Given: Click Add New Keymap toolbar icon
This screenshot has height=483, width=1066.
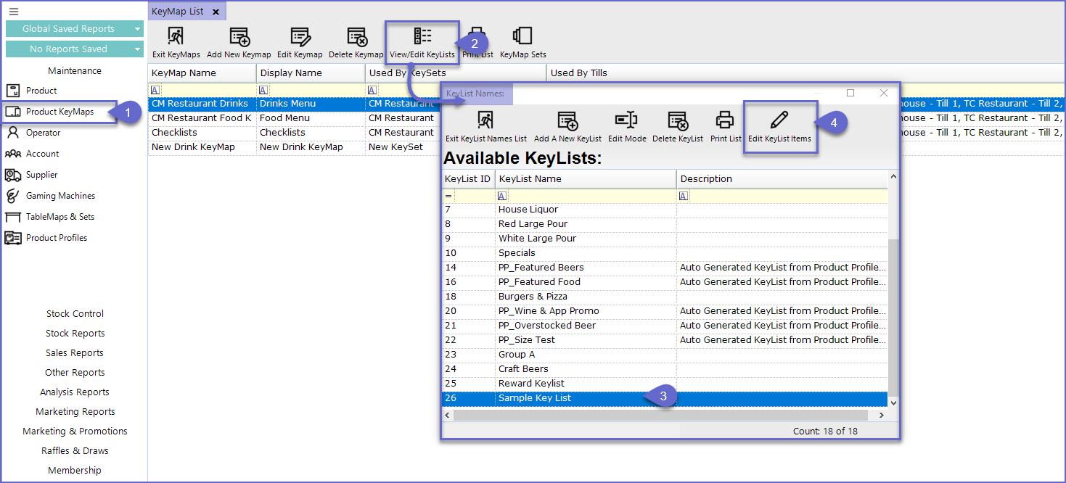Looking at the screenshot, I should (239, 43).
